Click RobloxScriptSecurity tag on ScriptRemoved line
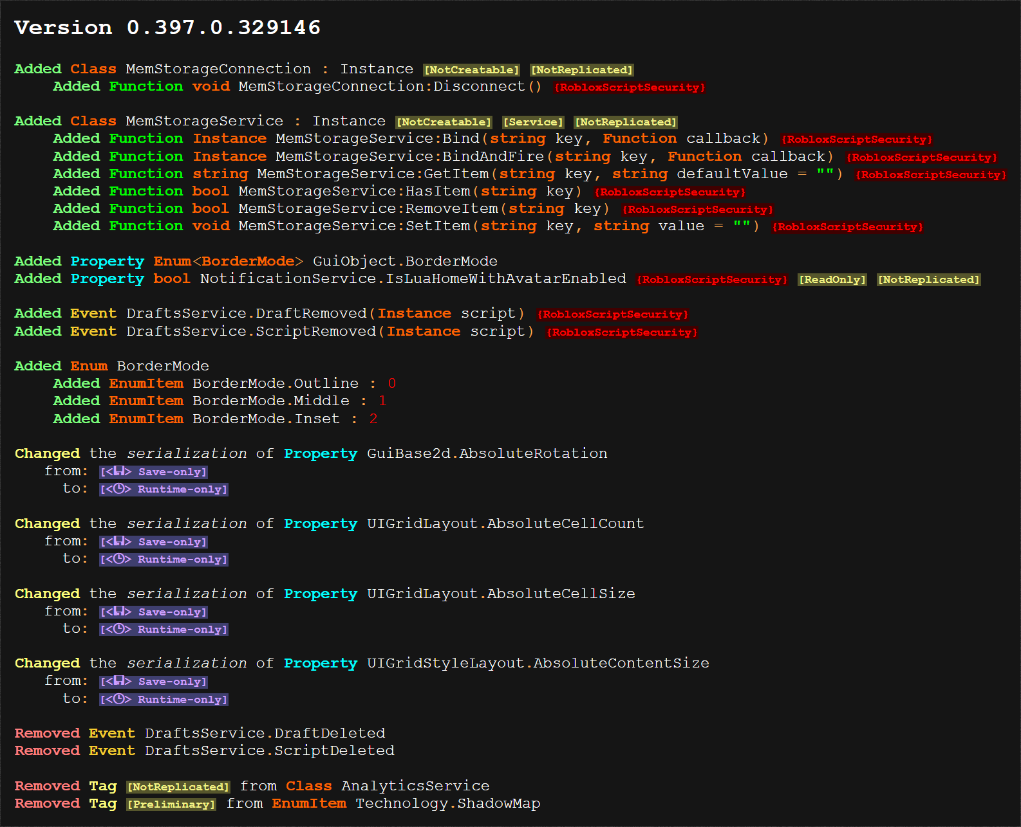 tap(622, 332)
